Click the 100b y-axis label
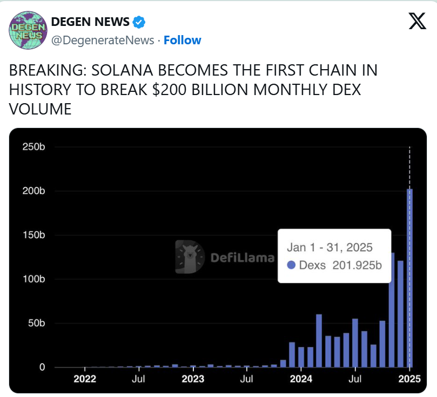This screenshot has width=437, height=397. click(33, 279)
